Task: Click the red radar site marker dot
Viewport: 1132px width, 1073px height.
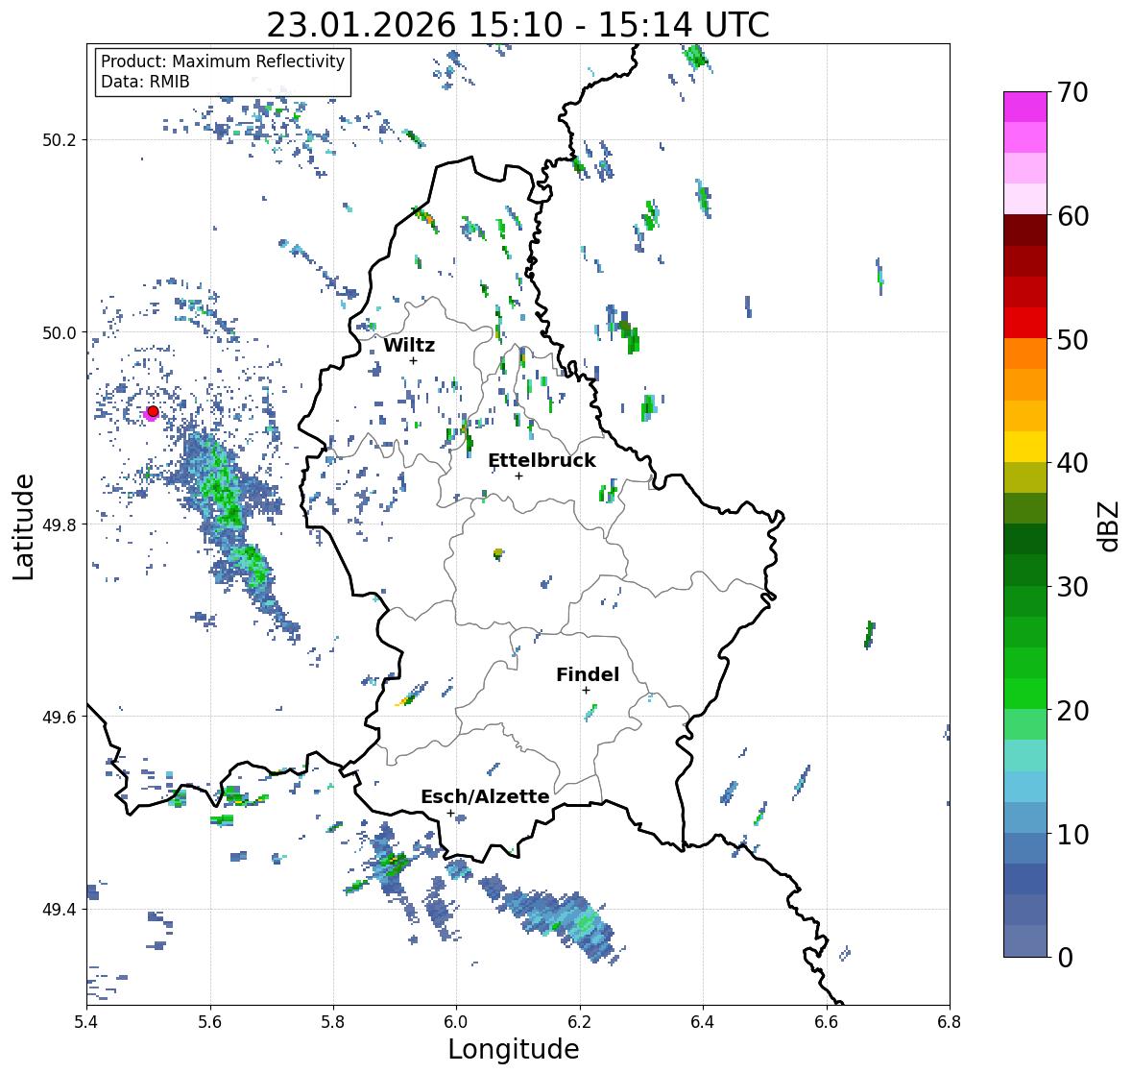Action: coord(153,411)
